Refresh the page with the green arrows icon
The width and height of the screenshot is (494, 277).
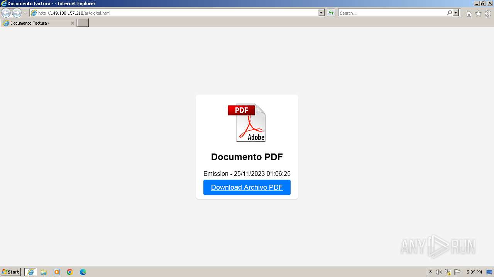[331, 13]
